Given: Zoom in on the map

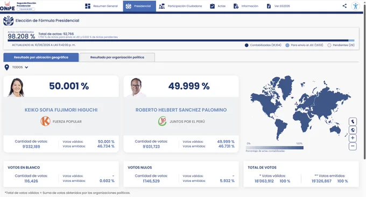Looking at the screenshot, I should click(x=353, y=138).
